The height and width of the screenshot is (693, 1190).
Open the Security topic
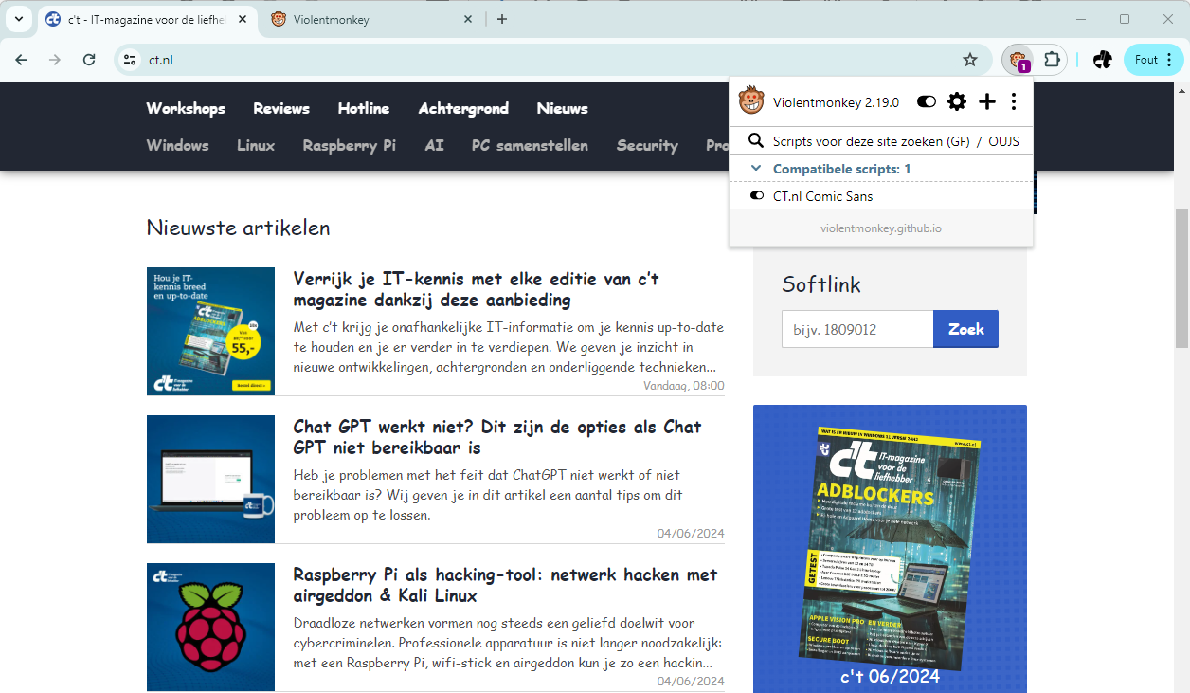647,145
